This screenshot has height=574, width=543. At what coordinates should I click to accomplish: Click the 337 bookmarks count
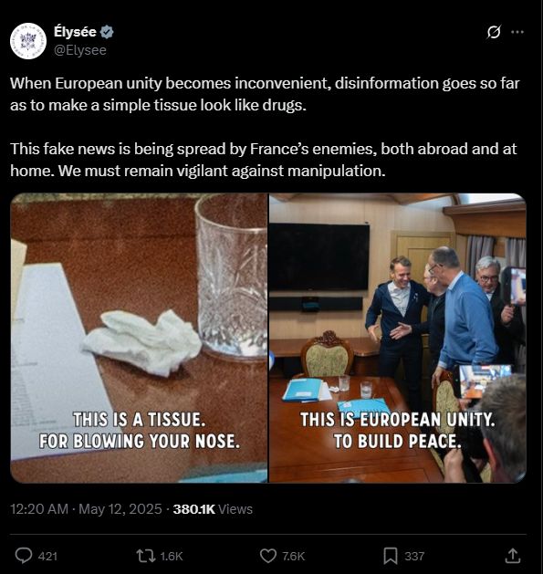click(x=414, y=557)
